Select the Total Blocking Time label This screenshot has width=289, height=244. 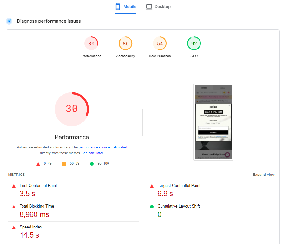(x=37, y=206)
